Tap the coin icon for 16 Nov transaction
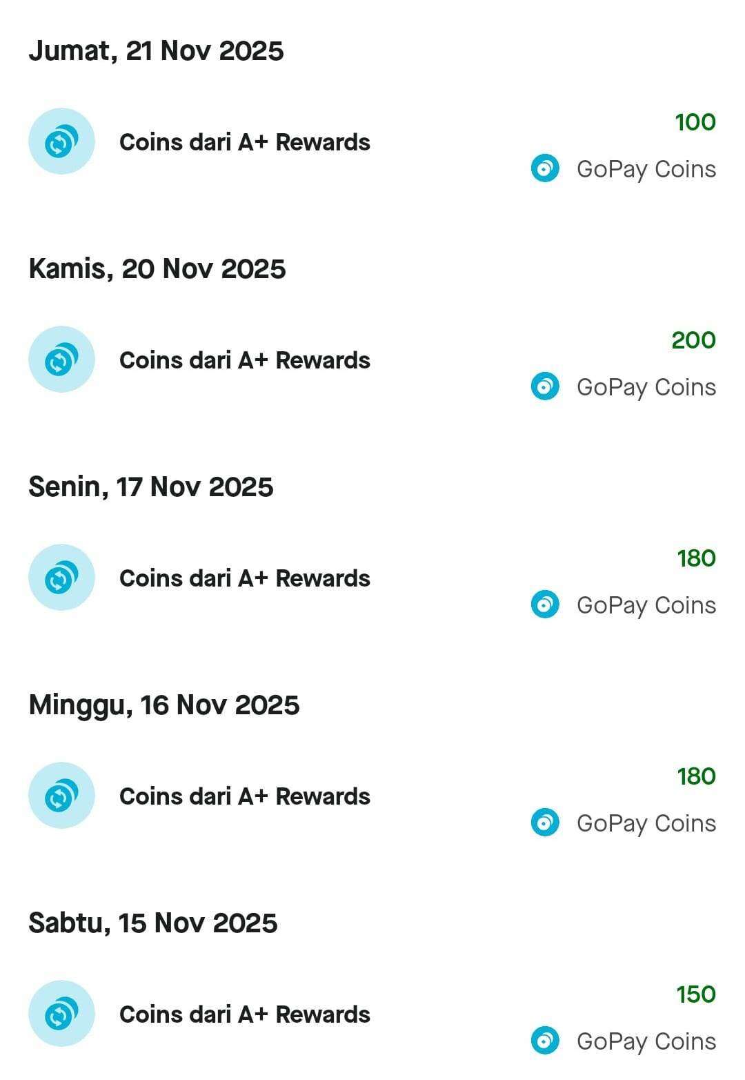The height and width of the screenshot is (1080, 745). (61, 796)
